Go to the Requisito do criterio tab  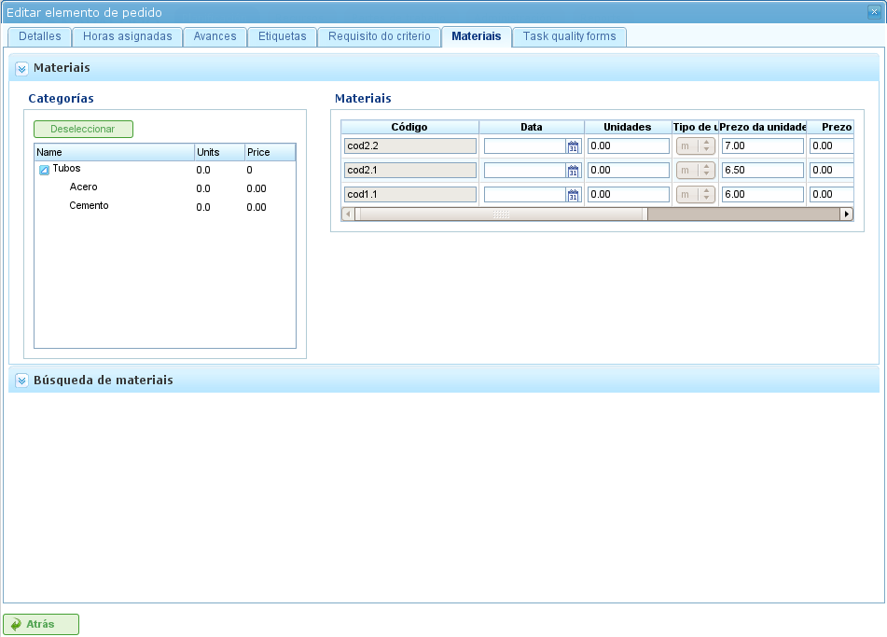(x=379, y=36)
